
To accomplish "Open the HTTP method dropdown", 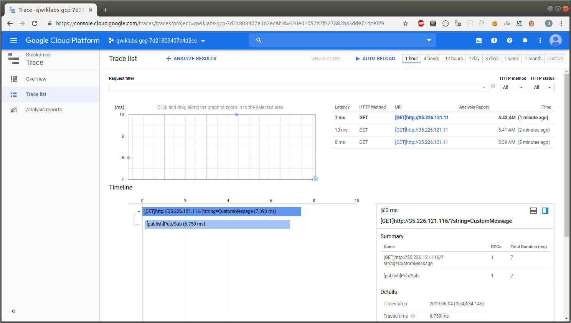I will (513, 87).
